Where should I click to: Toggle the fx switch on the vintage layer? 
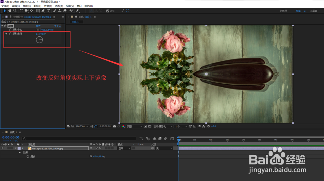(100, 148)
